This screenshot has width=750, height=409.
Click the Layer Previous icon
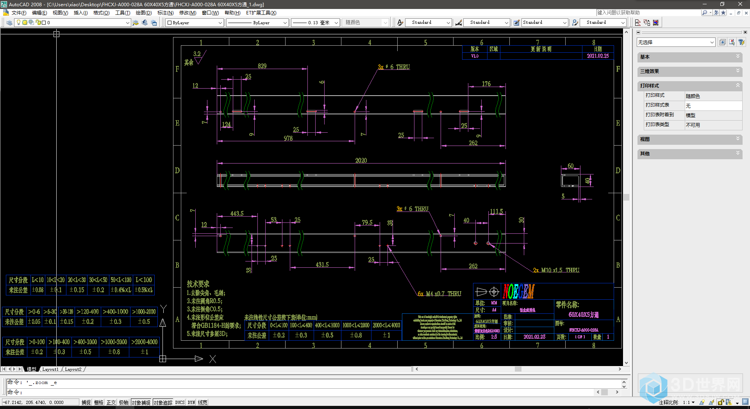(x=145, y=23)
